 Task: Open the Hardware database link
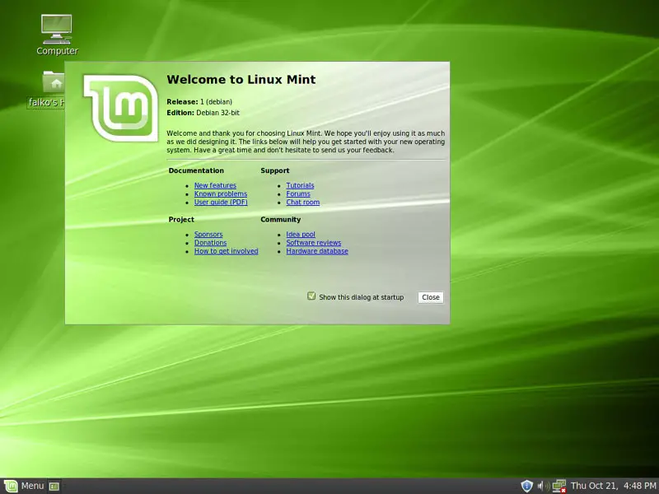317,251
